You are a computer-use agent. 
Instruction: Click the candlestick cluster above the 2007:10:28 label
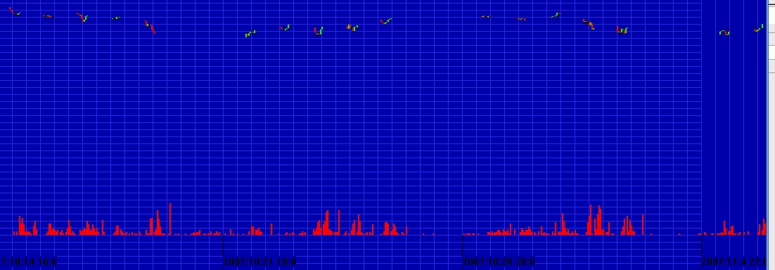coord(486,17)
